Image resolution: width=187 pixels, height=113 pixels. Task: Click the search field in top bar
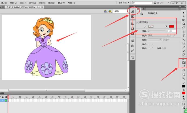point(142,3)
